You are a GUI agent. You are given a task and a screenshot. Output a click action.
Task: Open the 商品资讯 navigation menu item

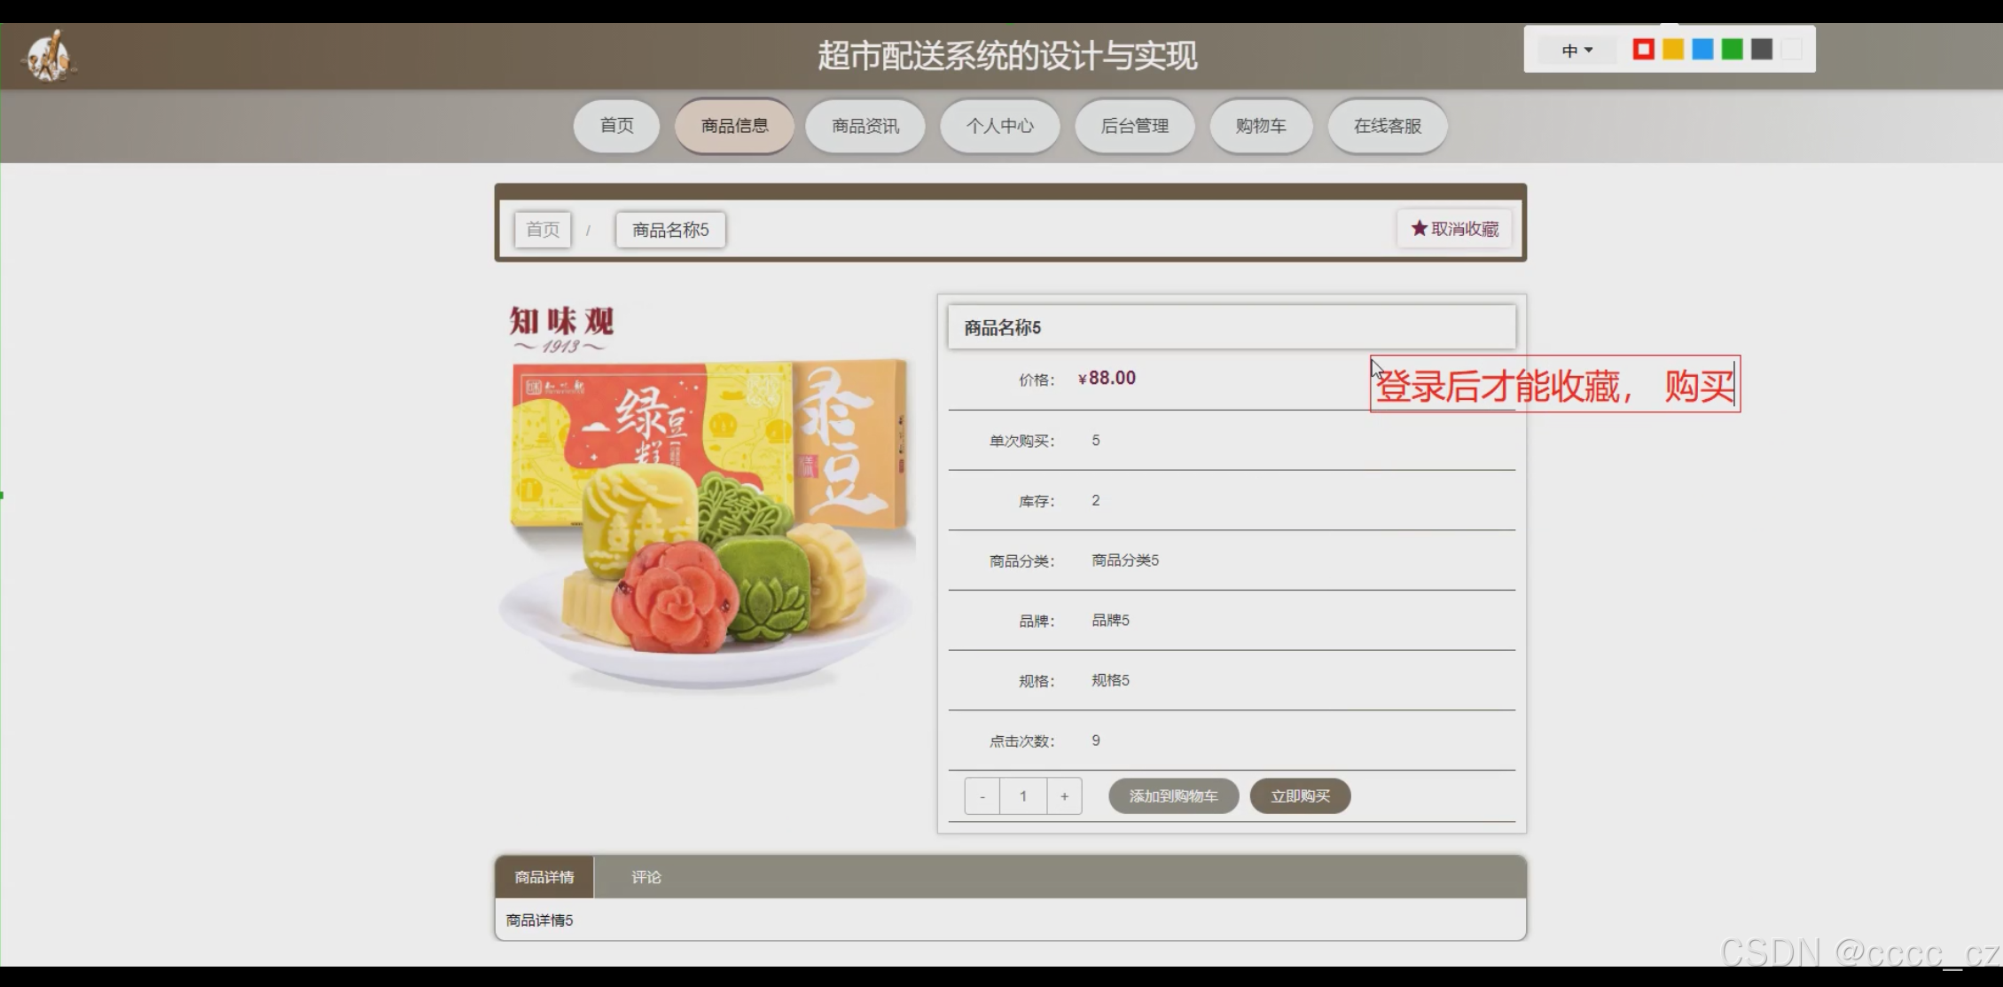pyautogui.click(x=865, y=126)
